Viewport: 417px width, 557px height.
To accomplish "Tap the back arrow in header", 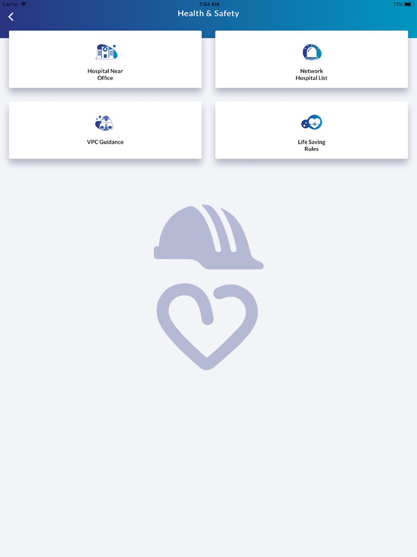I will coord(11,17).
